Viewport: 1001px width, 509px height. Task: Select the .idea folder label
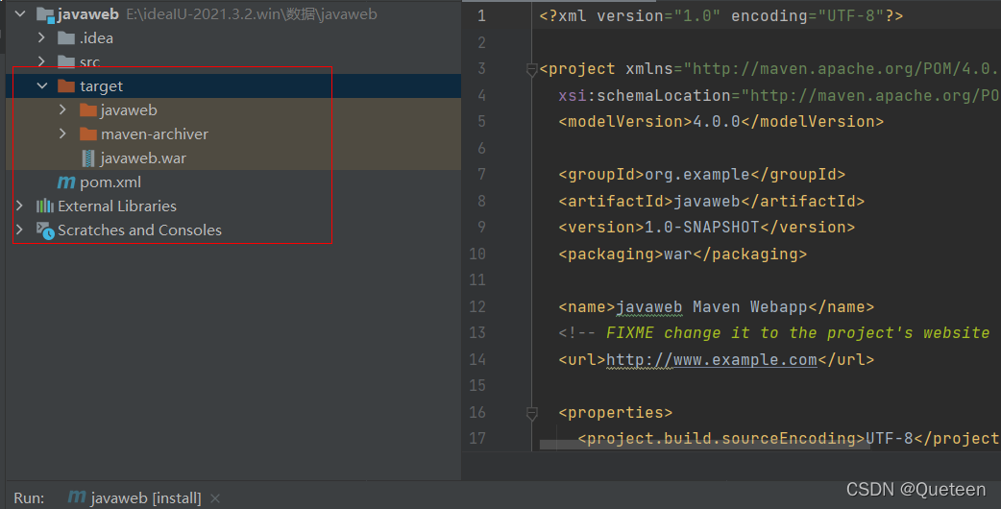(96, 38)
